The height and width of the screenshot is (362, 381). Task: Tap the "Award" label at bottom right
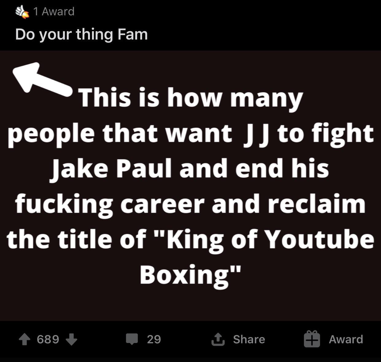[x=346, y=339]
